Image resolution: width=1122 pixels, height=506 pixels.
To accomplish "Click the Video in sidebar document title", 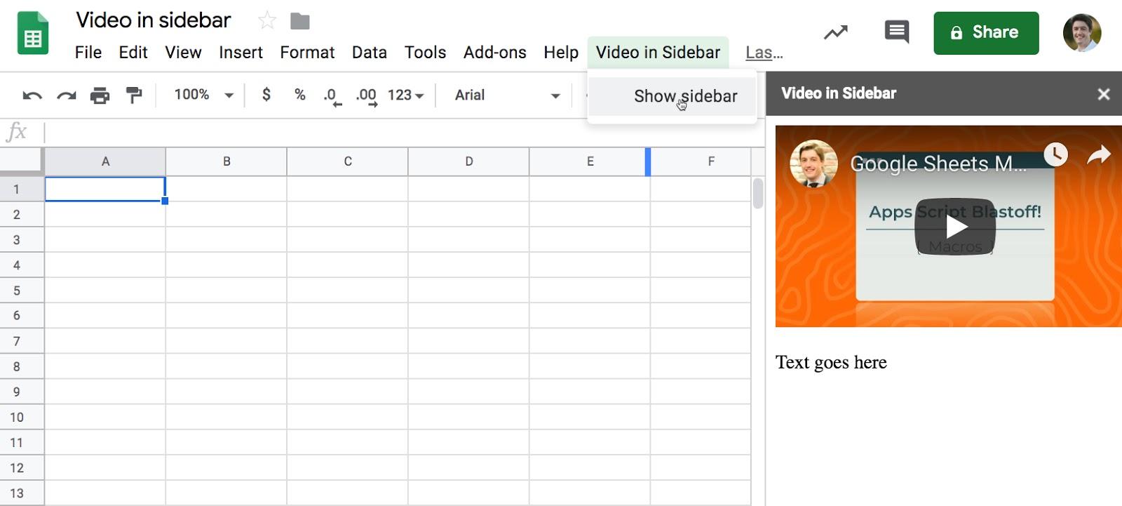I will [x=153, y=20].
